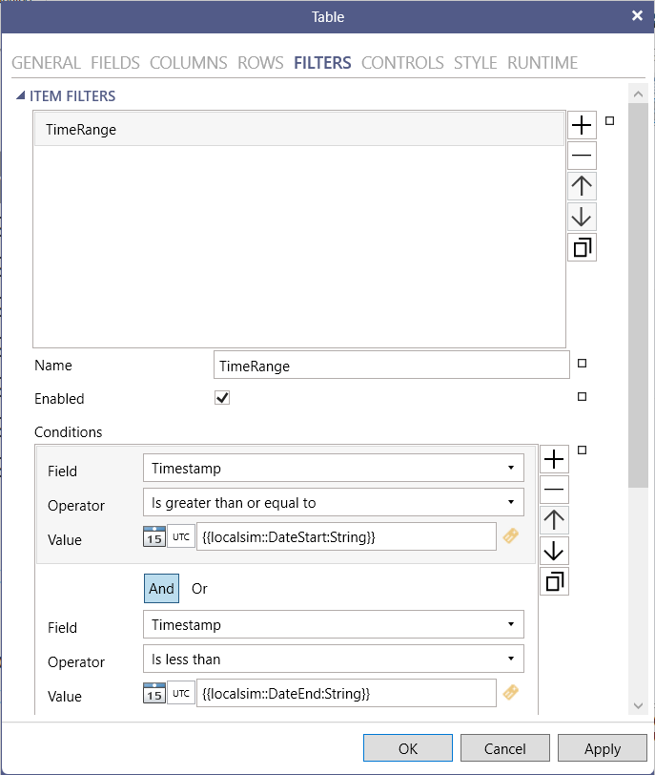Duplicate the selected TimeRange item filter

[582, 247]
